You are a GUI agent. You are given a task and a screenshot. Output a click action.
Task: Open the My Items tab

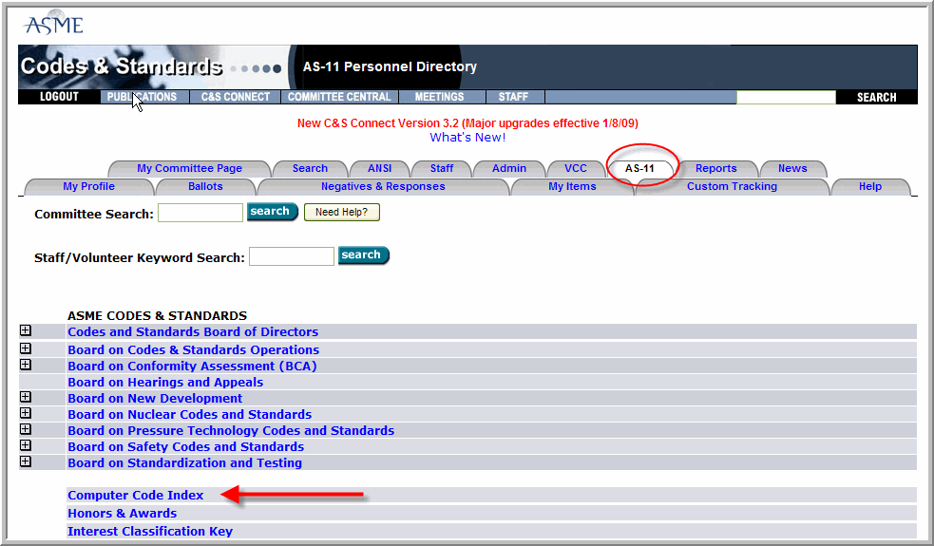click(x=572, y=186)
